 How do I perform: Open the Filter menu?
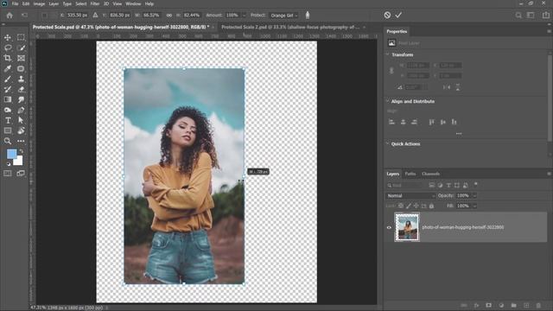pyautogui.click(x=95, y=3)
